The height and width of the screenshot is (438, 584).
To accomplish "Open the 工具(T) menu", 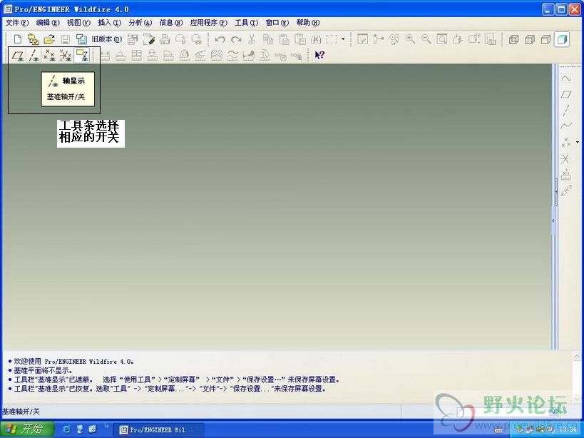I will (x=246, y=23).
